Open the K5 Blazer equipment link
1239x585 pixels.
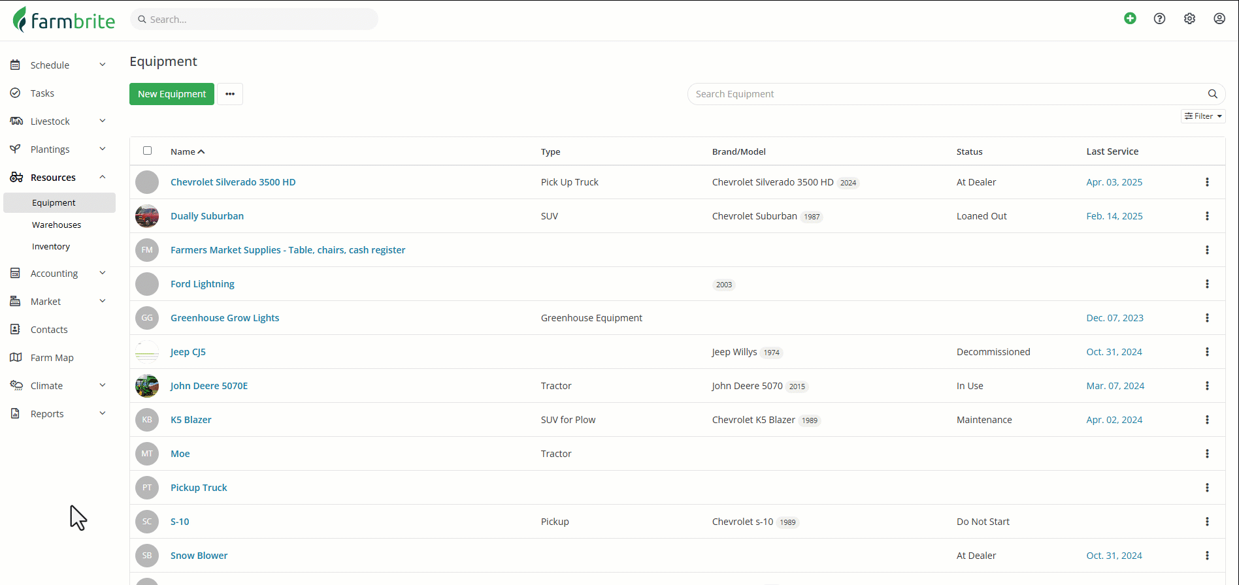[191, 420]
